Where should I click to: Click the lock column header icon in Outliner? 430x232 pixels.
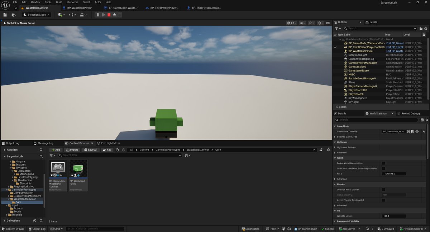424,35
